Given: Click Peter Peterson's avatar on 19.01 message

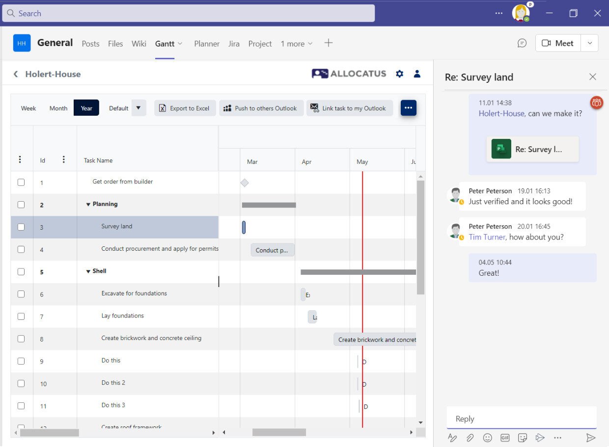Looking at the screenshot, I should tap(456, 195).
